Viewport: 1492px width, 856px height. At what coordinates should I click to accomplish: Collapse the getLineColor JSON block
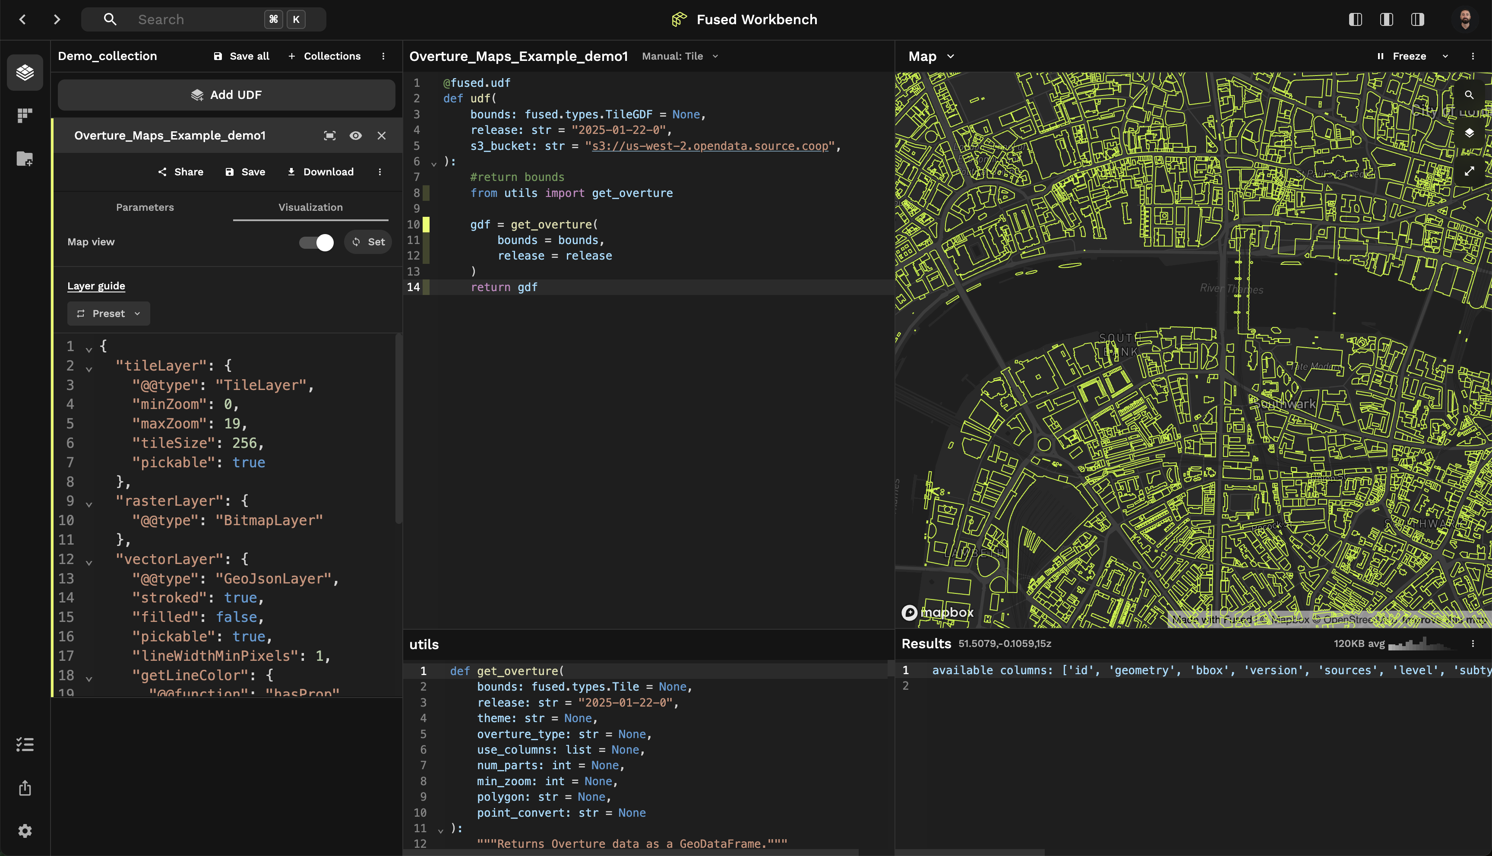tap(89, 678)
